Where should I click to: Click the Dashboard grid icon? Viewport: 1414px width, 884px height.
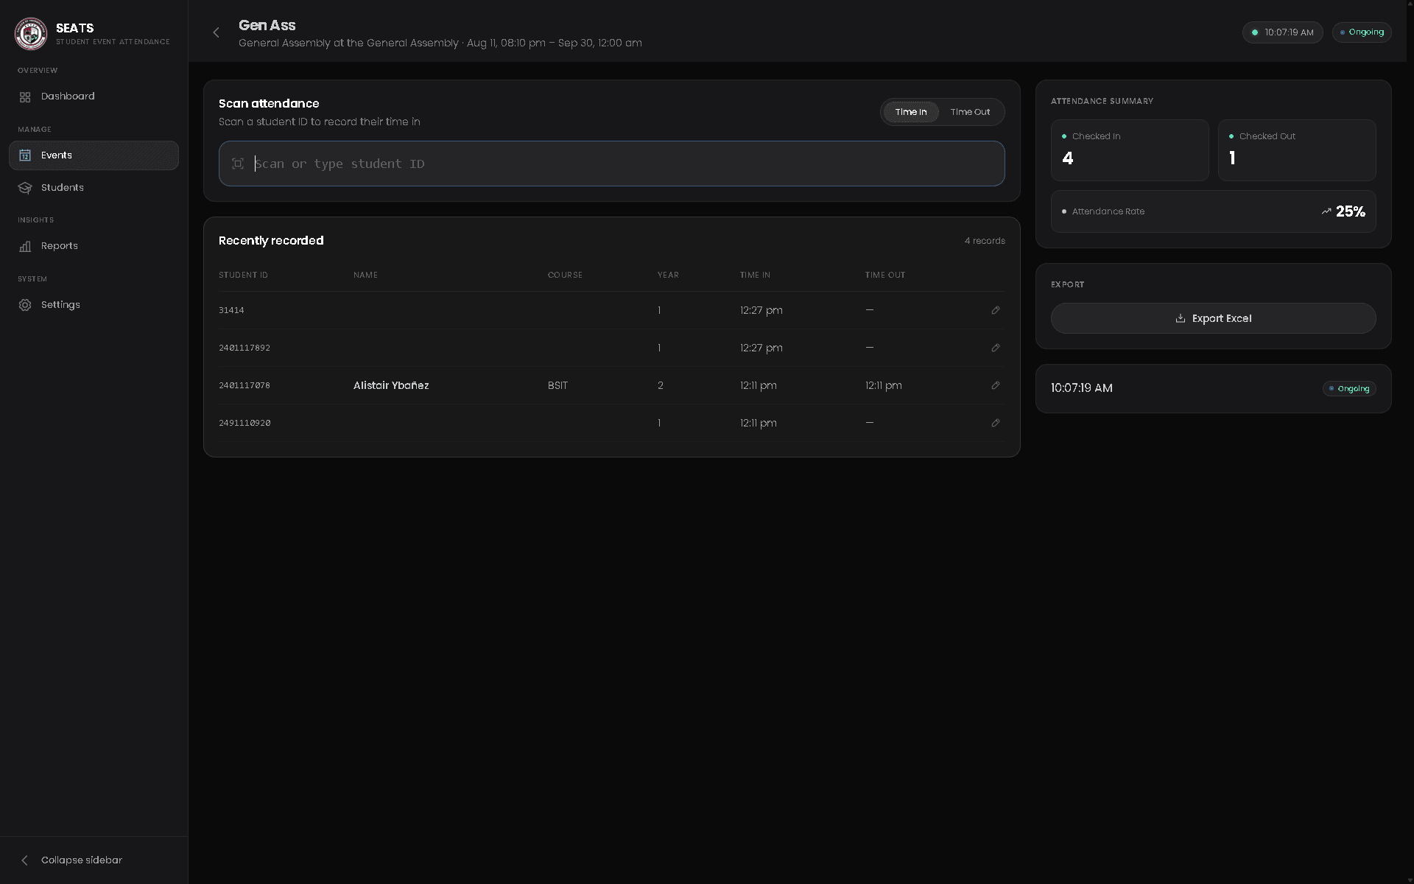(x=25, y=97)
